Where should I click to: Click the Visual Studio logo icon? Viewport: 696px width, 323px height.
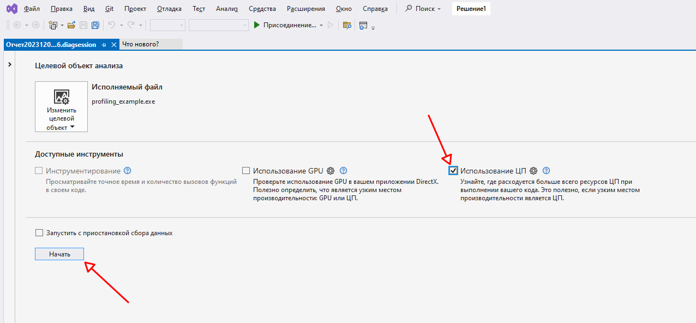[11, 9]
